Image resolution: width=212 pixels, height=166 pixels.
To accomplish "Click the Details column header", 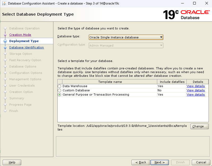I will (198, 82).
